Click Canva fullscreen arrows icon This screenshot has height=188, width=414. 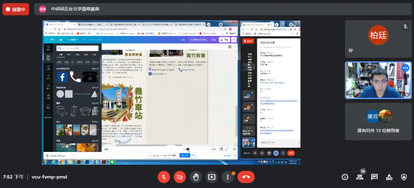click(227, 149)
